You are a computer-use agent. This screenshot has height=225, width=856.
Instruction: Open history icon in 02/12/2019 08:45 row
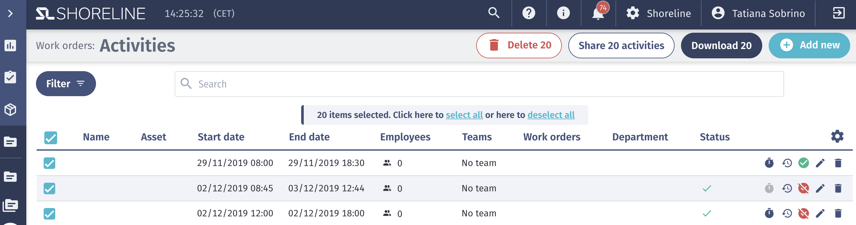coord(787,188)
